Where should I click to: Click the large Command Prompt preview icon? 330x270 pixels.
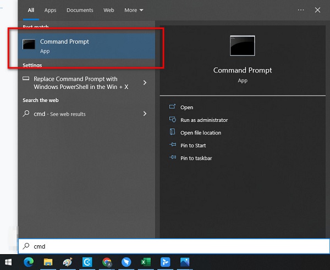point(243,46)
